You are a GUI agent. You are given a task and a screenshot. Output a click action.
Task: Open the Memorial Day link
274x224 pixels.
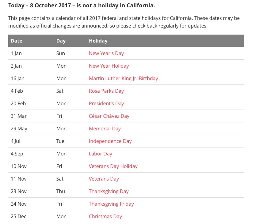coord(105,129)
